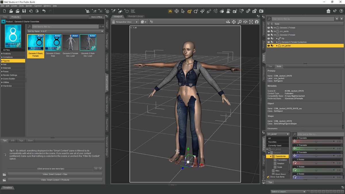The width and height of the screenshot is (345, 194).
Task: Open the Perspective View camera dropdown
Action: pos(125,22)
